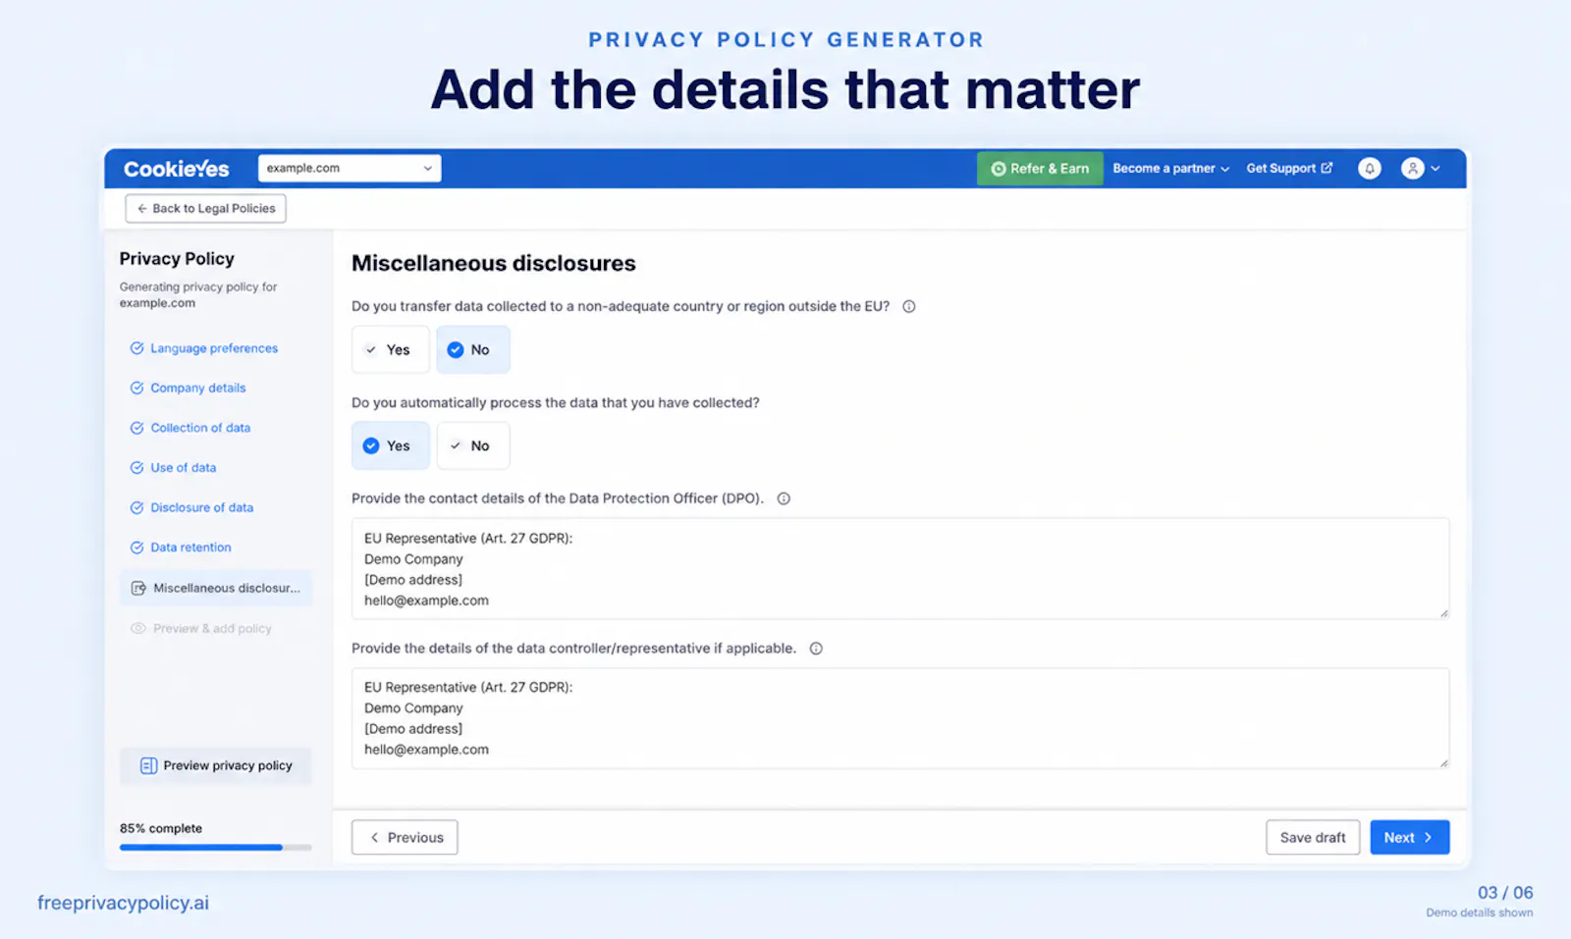Click the data controller textarea resize handle
This screenshot has width=1571, height=939.
[1443, 762]
